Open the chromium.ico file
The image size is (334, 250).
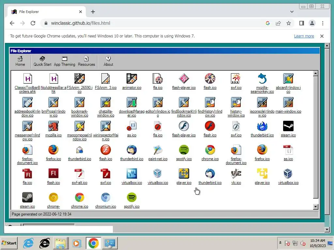coord(106,201)
